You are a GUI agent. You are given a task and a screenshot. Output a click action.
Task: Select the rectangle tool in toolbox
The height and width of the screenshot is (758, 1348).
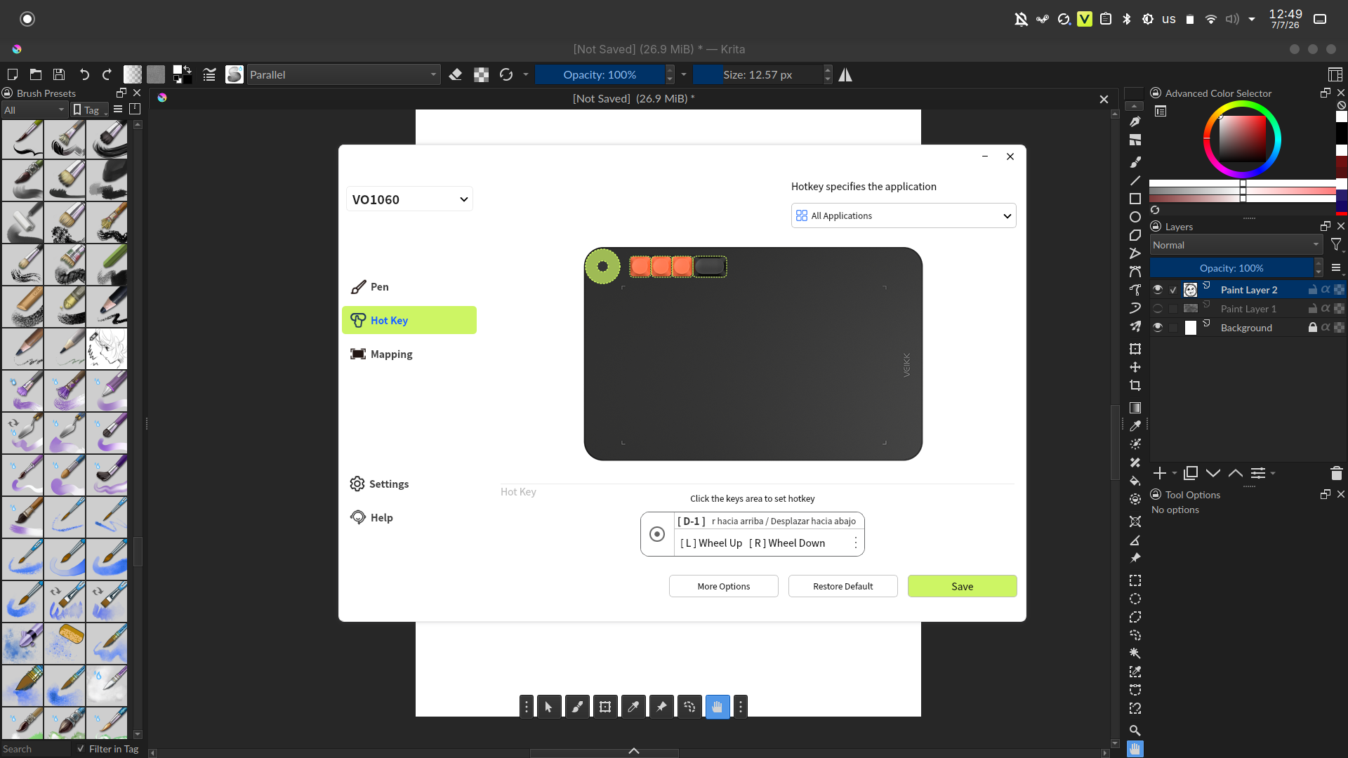click(1135, 199)
